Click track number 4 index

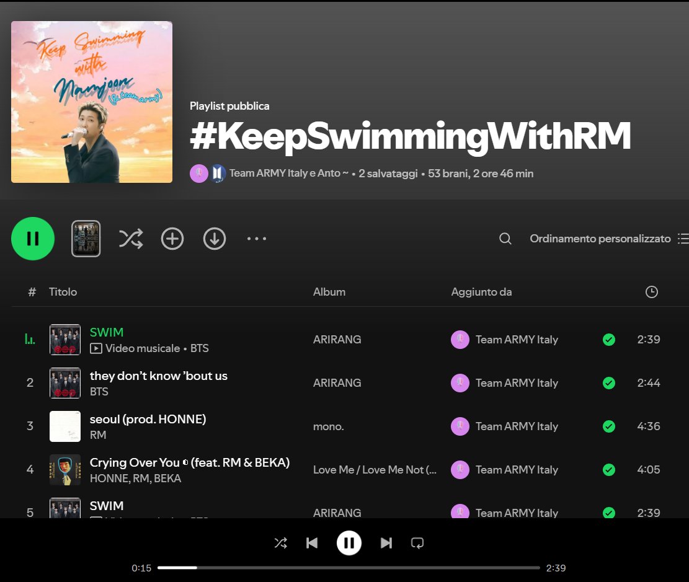[x=30, y=470]
